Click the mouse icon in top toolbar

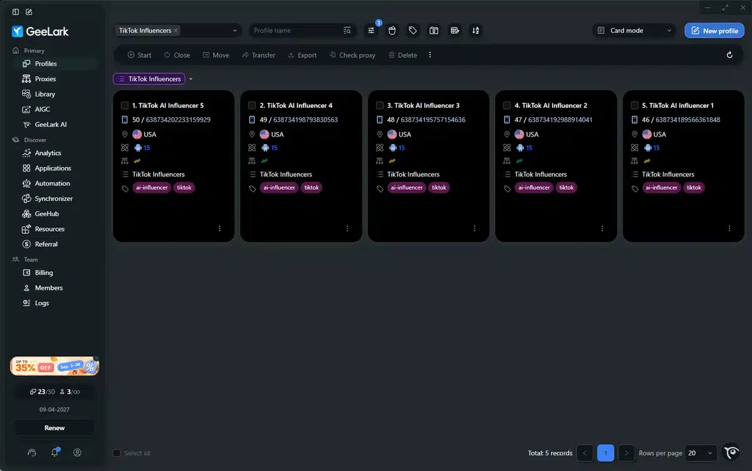[x=392, y=30]
